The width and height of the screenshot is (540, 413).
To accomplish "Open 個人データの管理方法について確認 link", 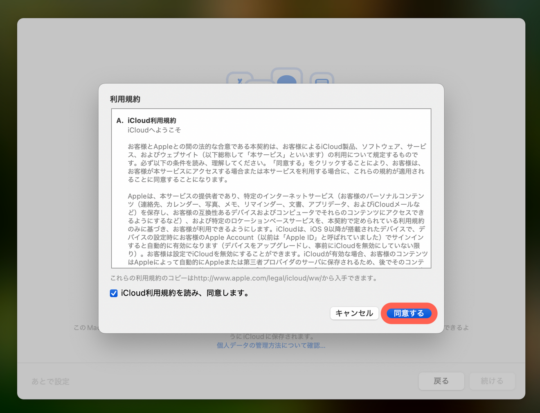I will (271, 345).
